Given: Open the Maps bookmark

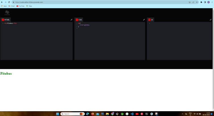Looking at the screenshot, I should pos(29,6).
